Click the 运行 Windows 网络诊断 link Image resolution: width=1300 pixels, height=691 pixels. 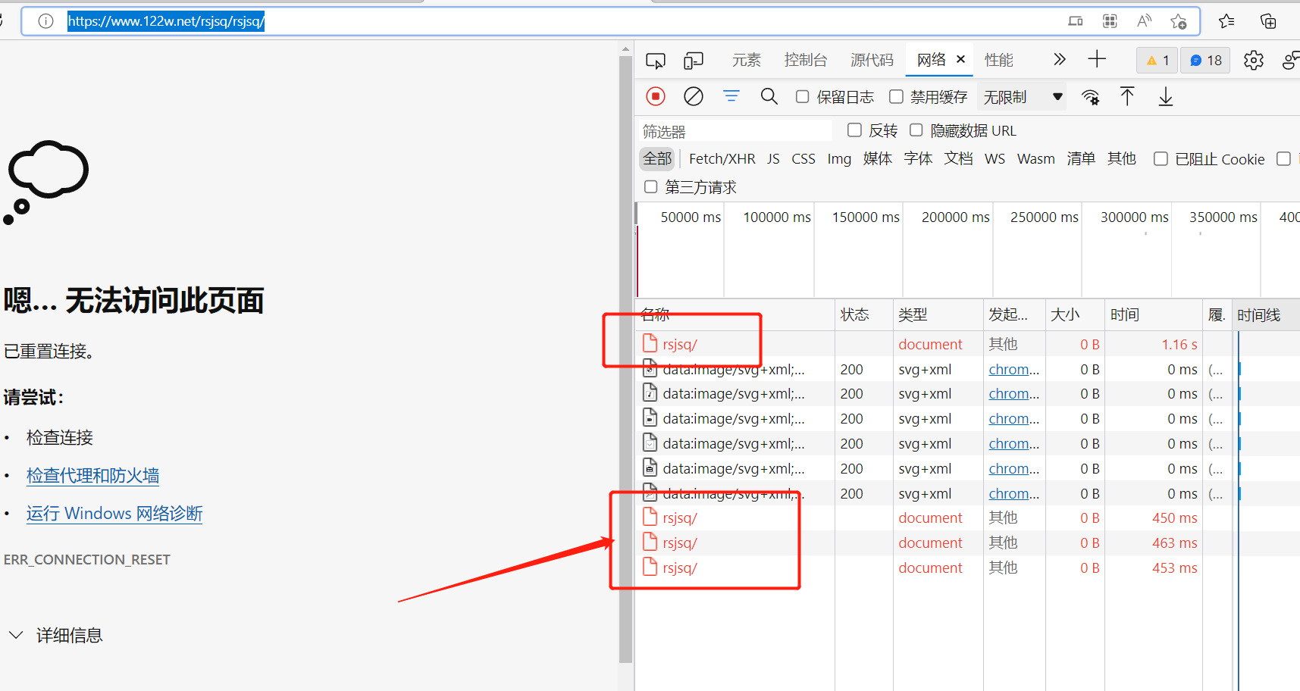114,513
